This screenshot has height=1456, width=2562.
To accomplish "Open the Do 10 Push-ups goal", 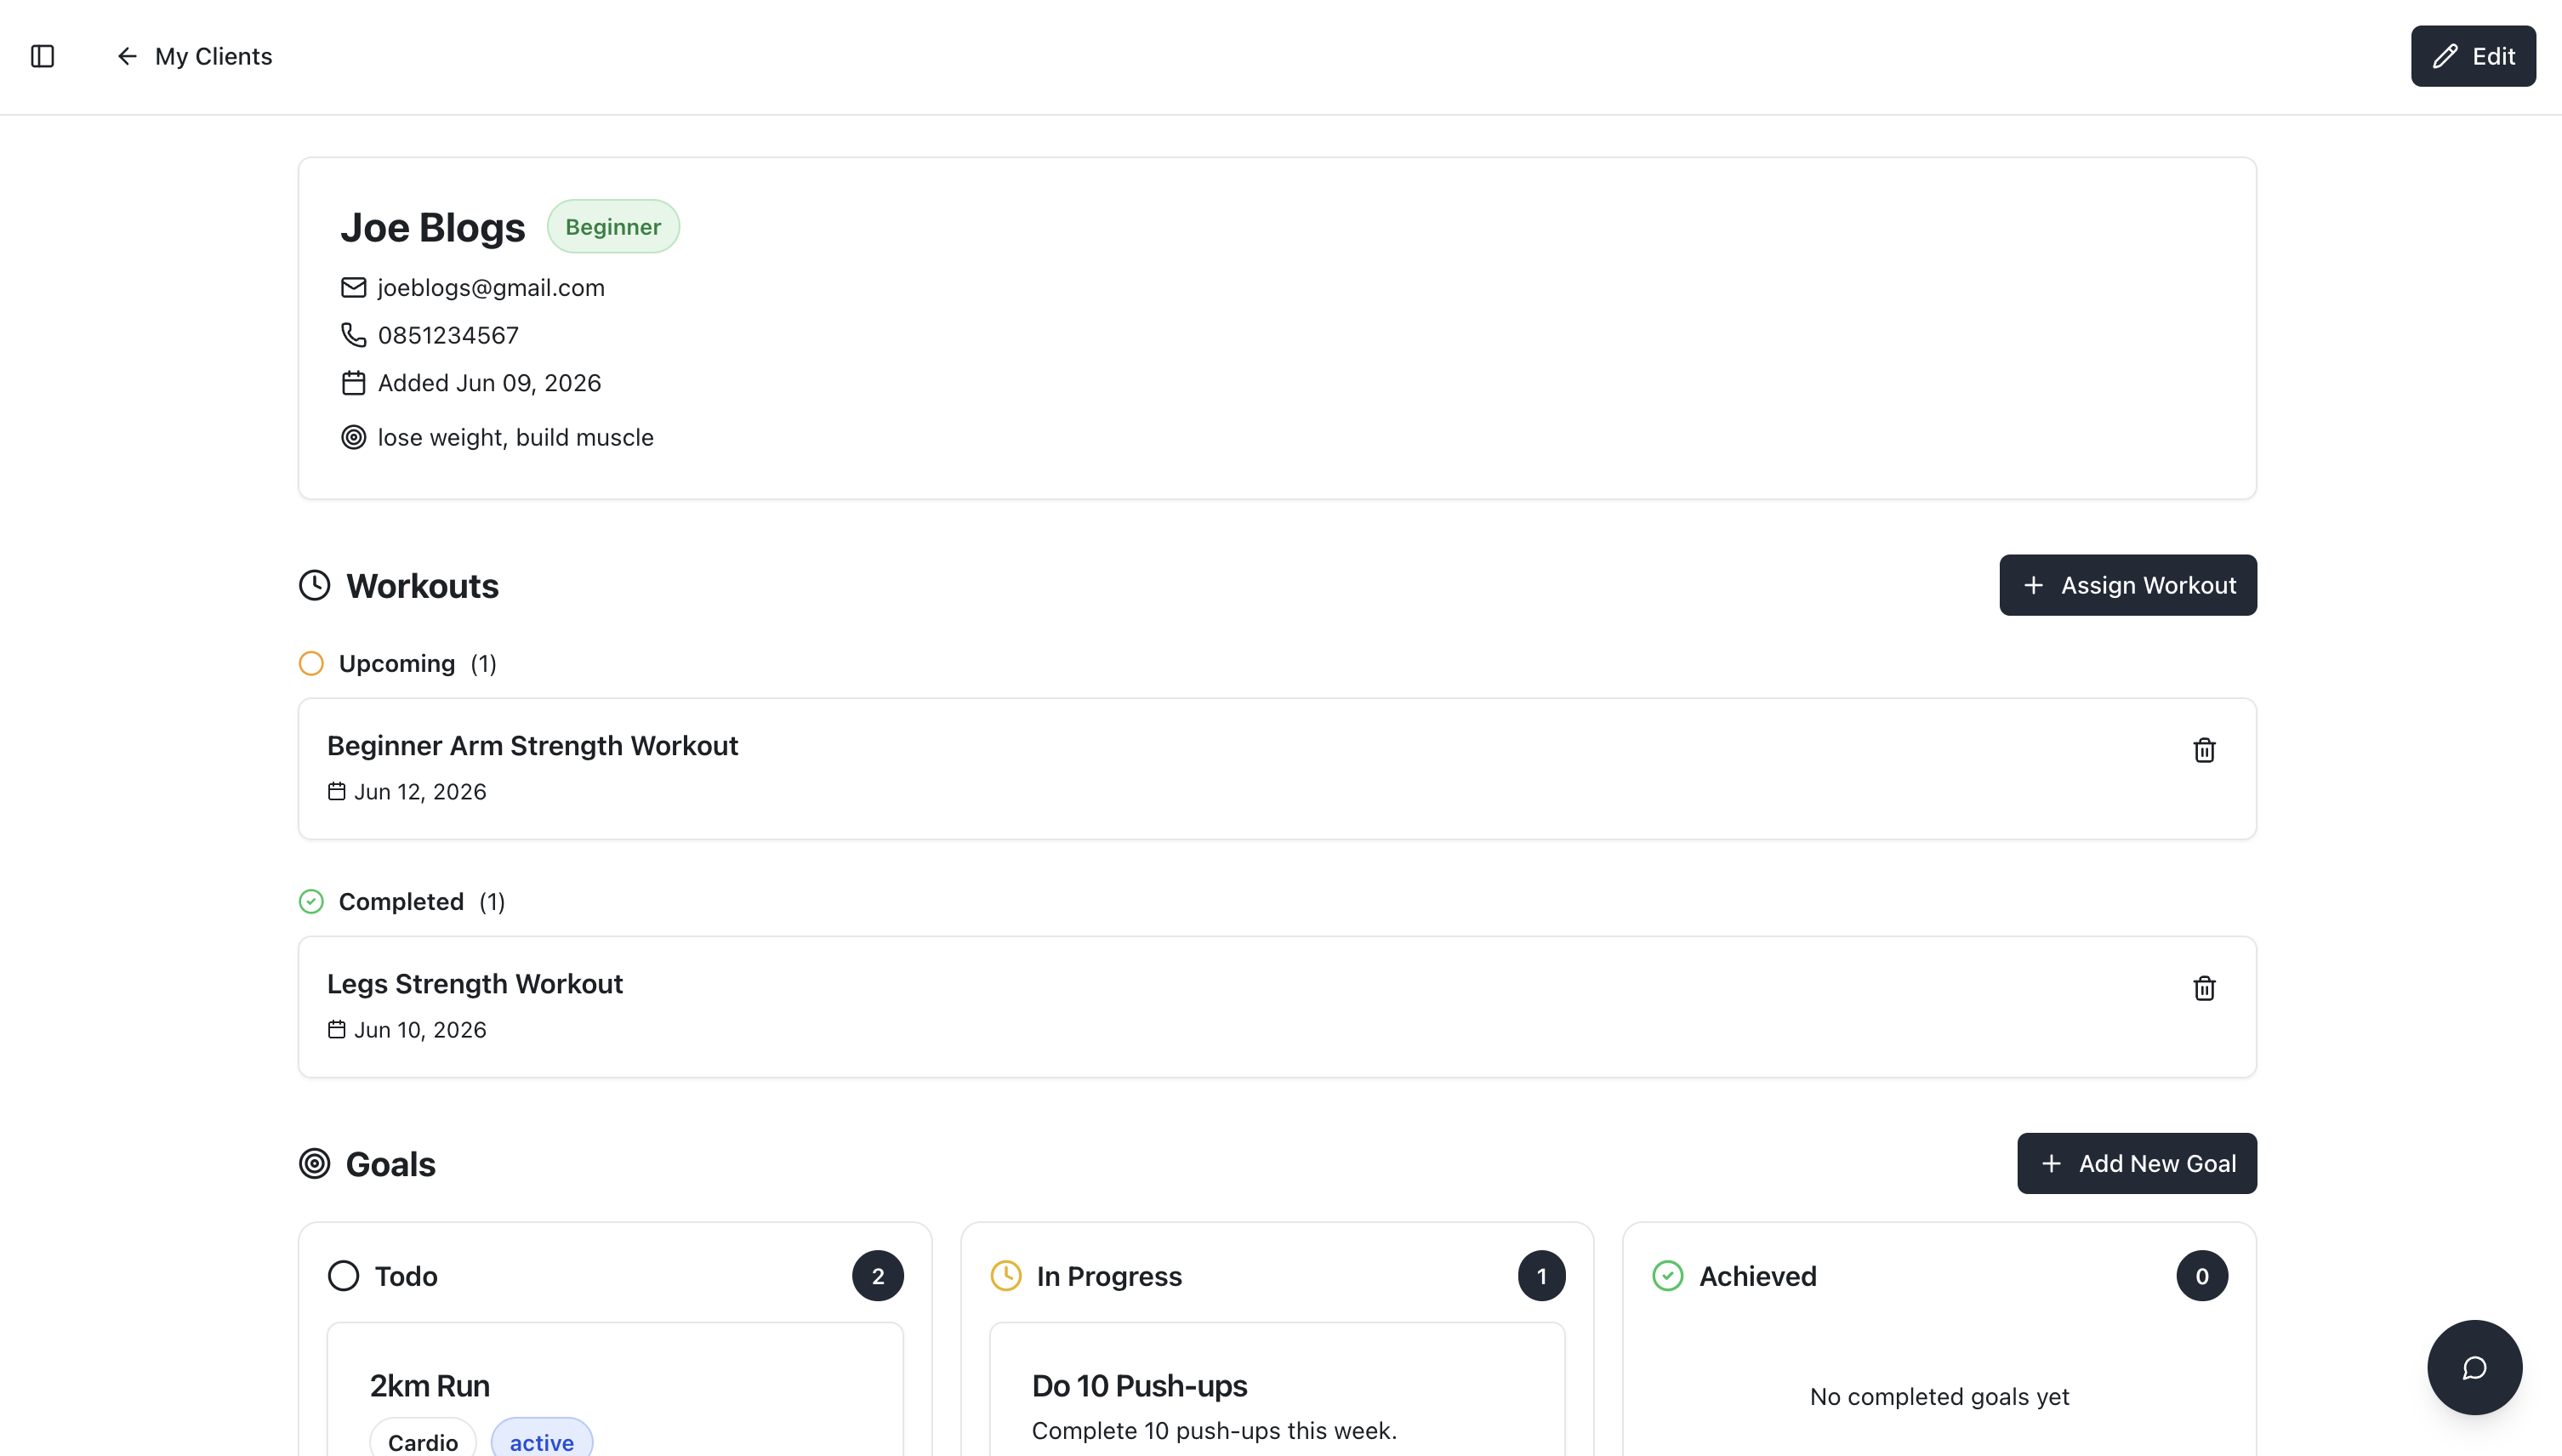I will (1139, 1385).
